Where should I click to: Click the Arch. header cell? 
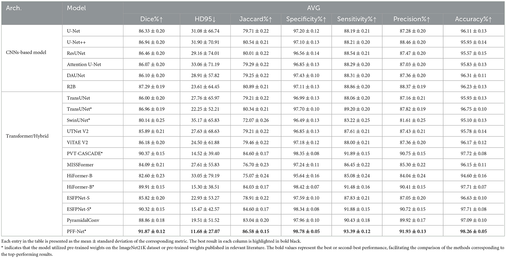click(14, 8)
